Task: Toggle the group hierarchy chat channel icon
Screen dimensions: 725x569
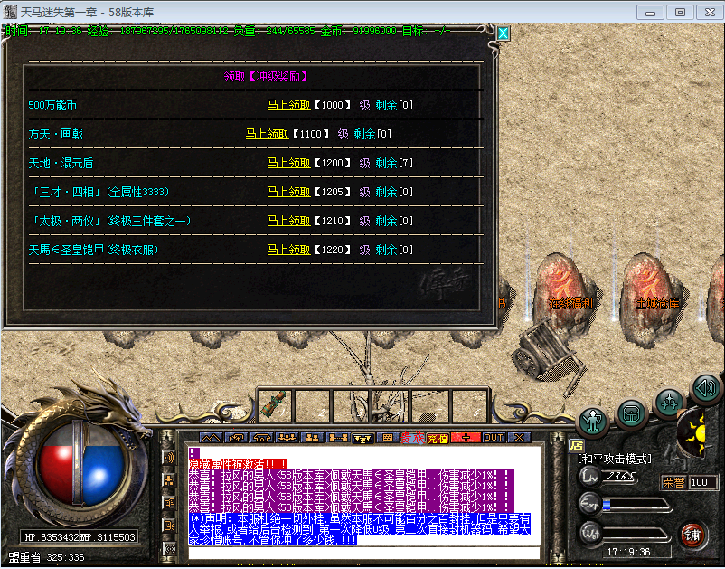Action: [169, 480]
